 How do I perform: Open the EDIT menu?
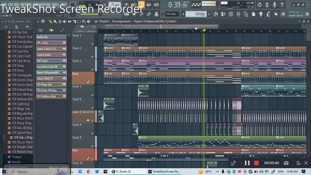pos(11,4)
